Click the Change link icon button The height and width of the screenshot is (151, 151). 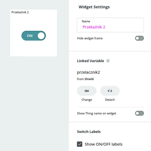click(87, 91)
